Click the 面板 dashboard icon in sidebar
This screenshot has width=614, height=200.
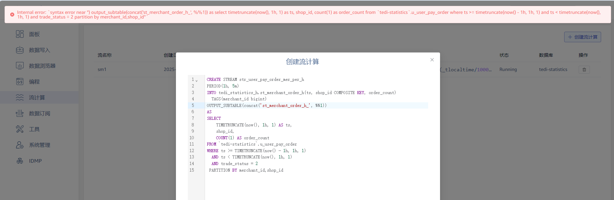[x=20, y=34]
